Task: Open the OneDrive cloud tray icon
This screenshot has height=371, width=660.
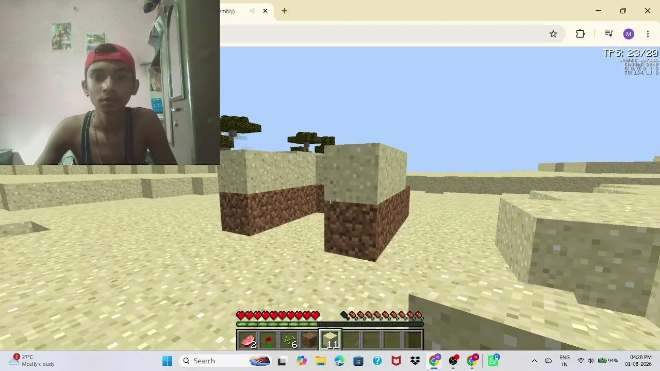Action: pyautogui.click(x=548, y=361)
